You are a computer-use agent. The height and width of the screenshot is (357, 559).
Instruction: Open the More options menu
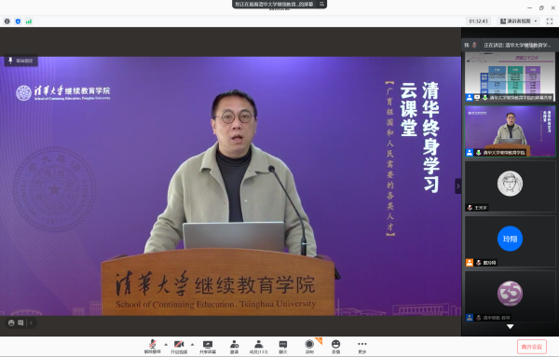coord(362,347)
